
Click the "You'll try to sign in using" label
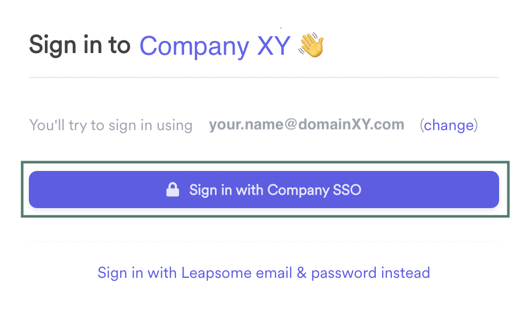click(111, 125)
